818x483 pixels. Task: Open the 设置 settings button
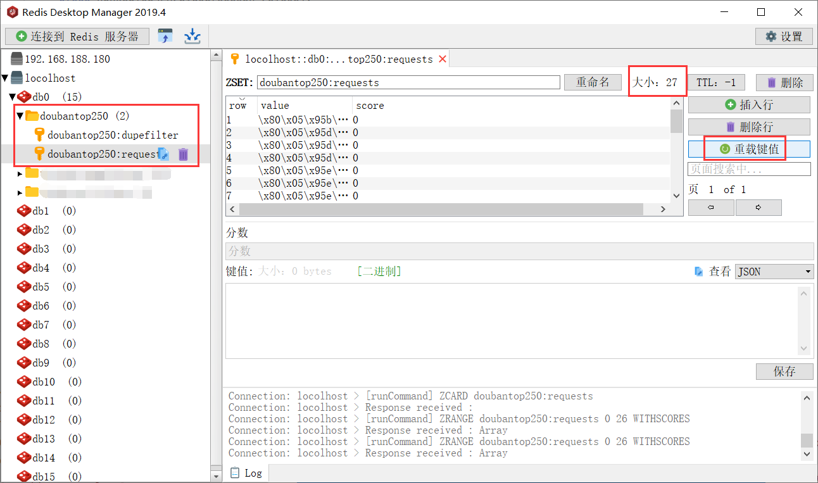click(x=784, y=36)
